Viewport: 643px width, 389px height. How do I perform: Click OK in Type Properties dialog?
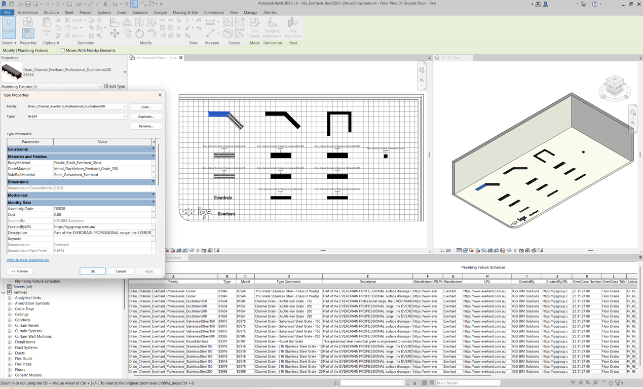(93, 271)
